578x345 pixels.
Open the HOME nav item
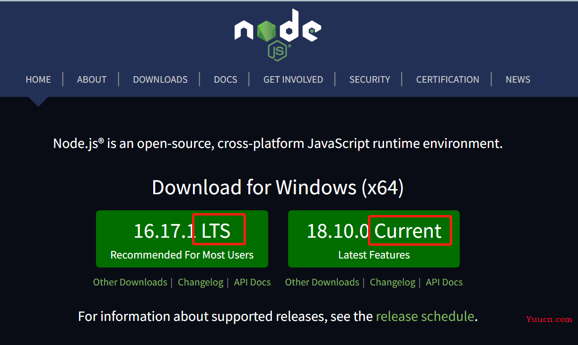click(x=38, y=79)
